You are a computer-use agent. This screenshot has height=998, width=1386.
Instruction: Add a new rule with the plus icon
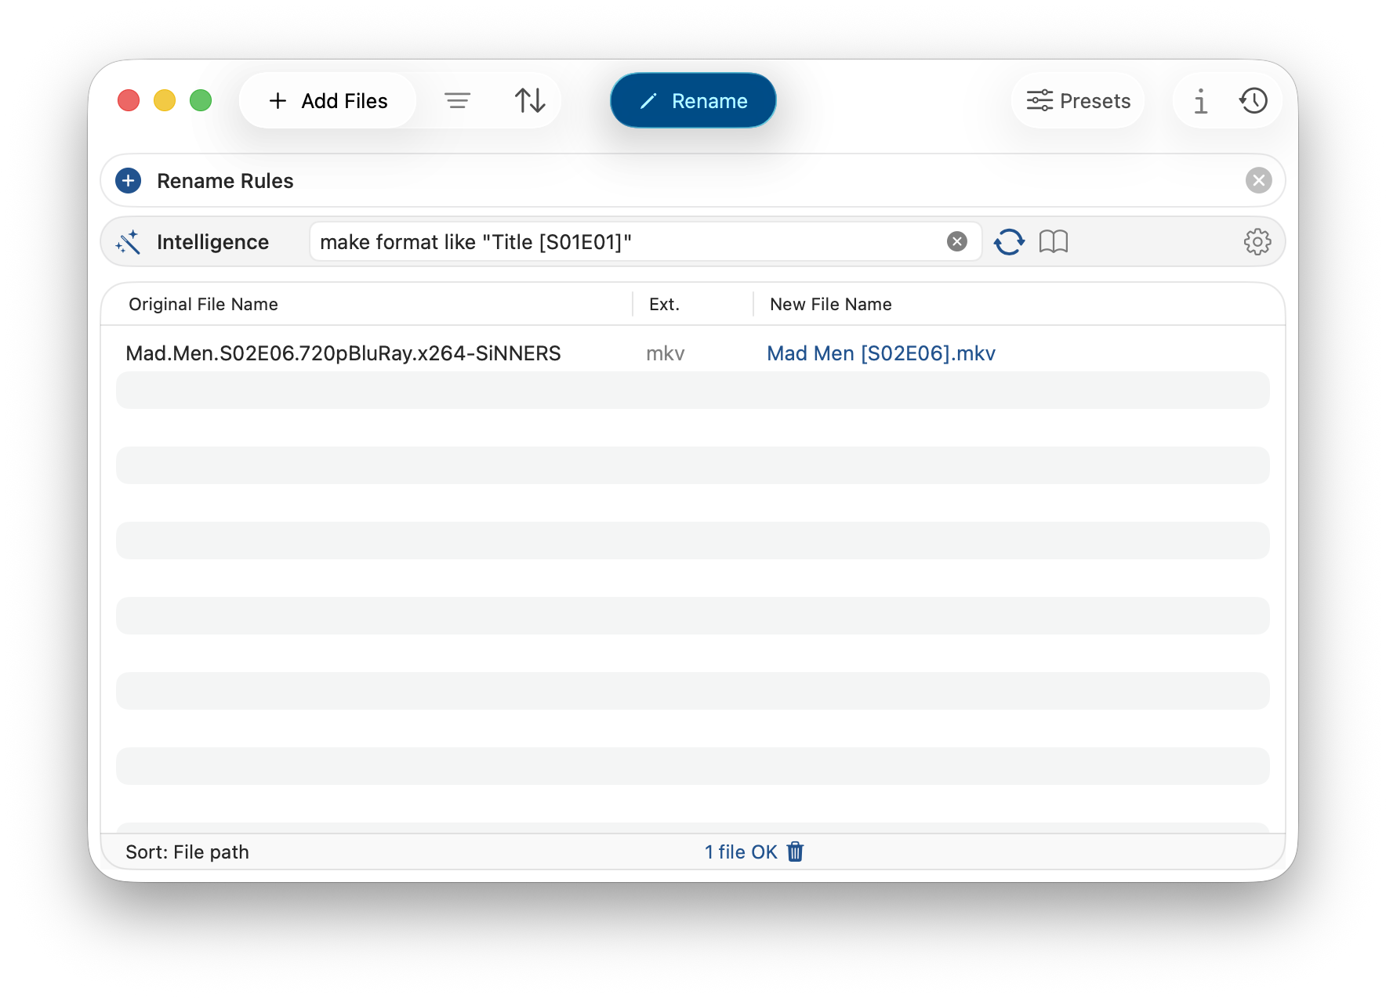129,181
